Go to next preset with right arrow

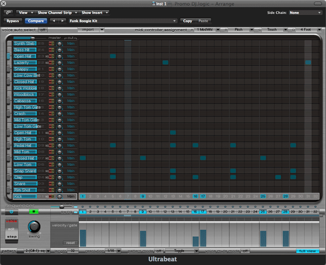point(62,21)
